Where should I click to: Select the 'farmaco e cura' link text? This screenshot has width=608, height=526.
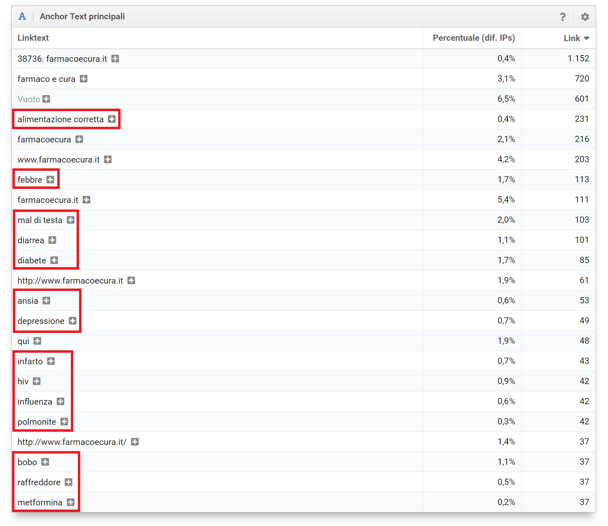click(x=47, y=79)
